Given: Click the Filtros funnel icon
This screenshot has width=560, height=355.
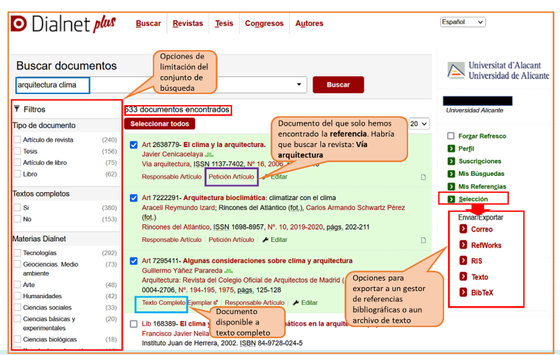Looking at the screenshot, I should [x=17, y=109].
